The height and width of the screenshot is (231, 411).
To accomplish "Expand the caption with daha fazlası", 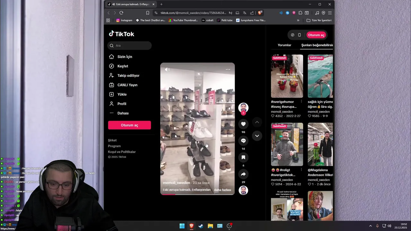I will point(223,190).
